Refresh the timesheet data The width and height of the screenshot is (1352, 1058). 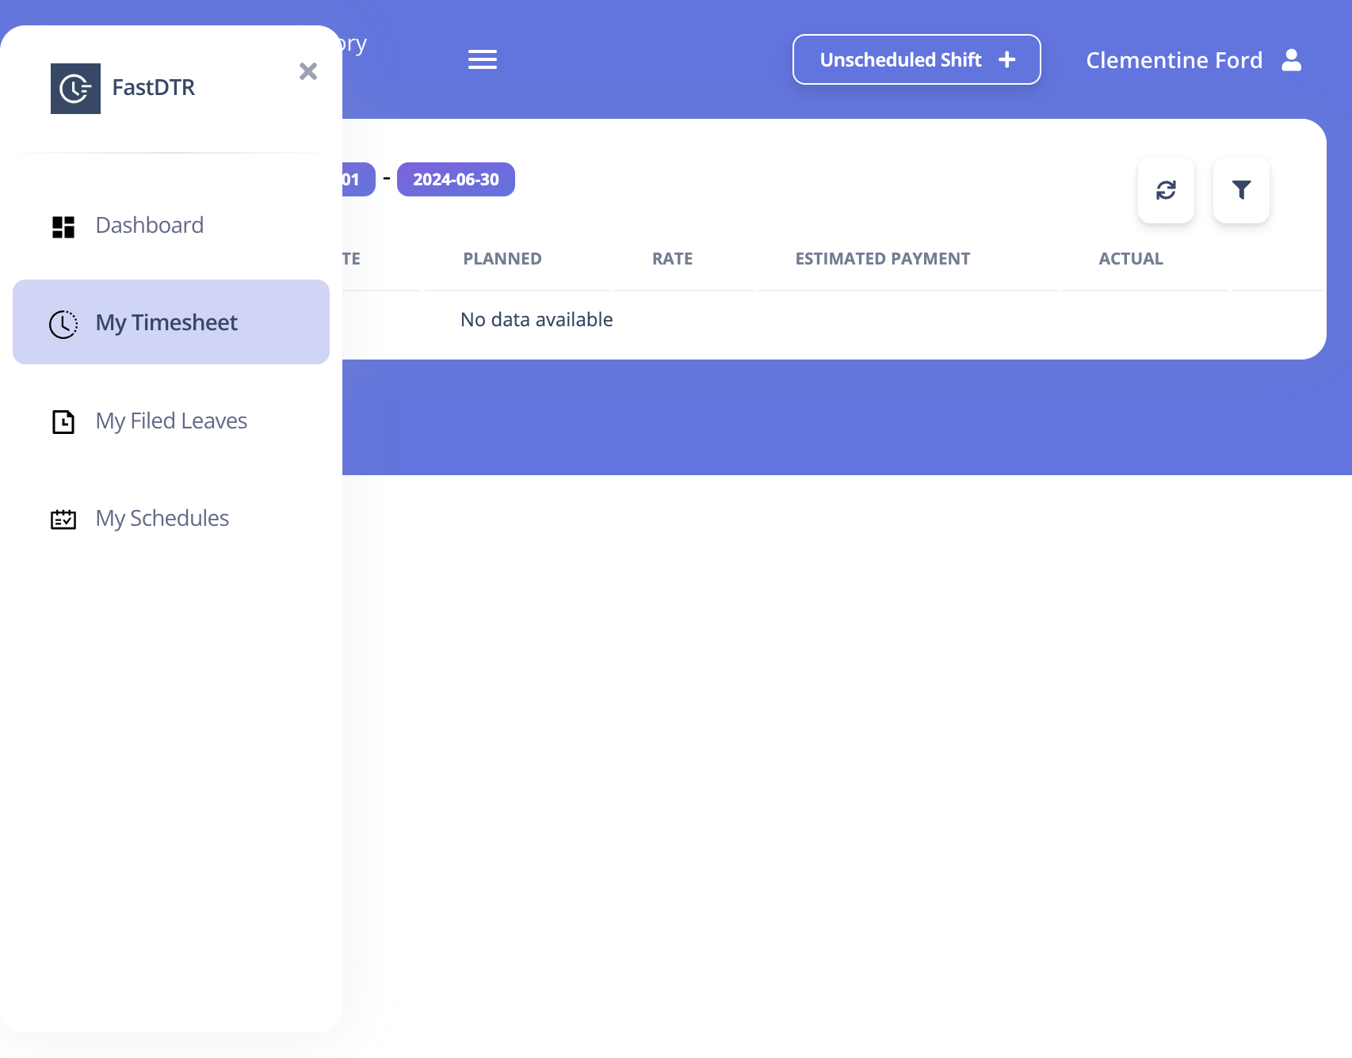[1166, 190]
